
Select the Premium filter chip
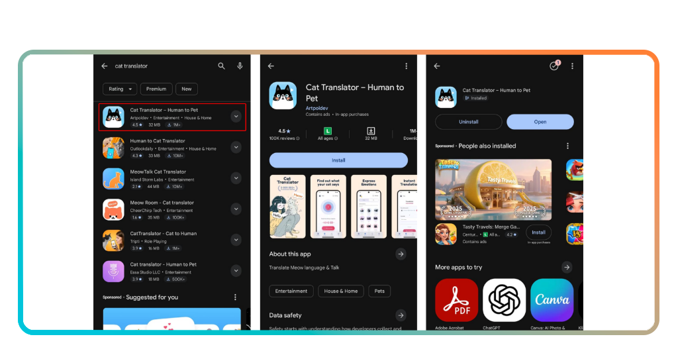[x=156, y=89]
